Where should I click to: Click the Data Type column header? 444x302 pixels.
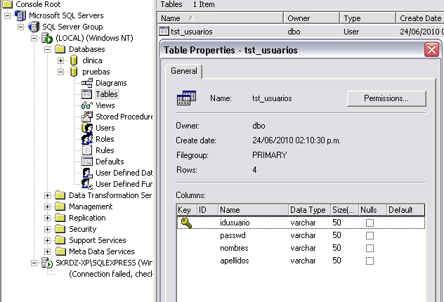pos(309,210)
